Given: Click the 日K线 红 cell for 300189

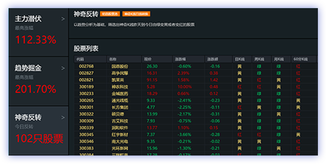Looking at the screenshot, I should point(240,87).
